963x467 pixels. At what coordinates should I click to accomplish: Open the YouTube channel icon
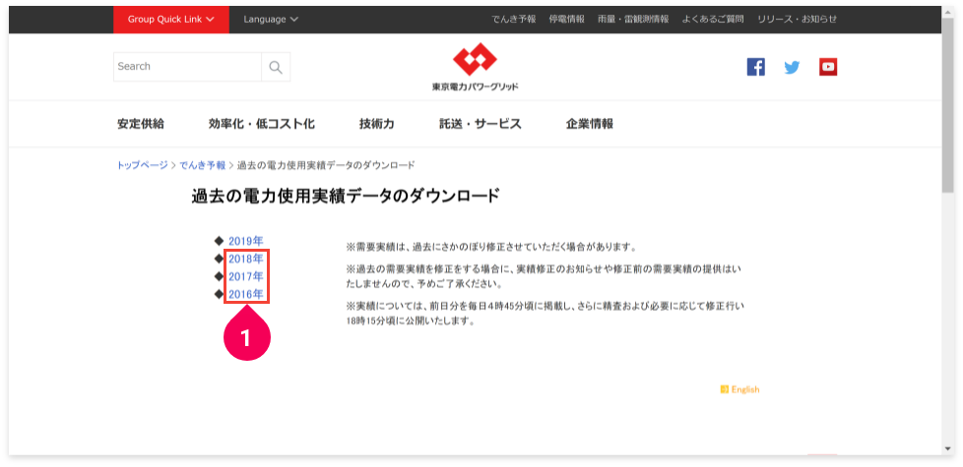pos(828,67)
